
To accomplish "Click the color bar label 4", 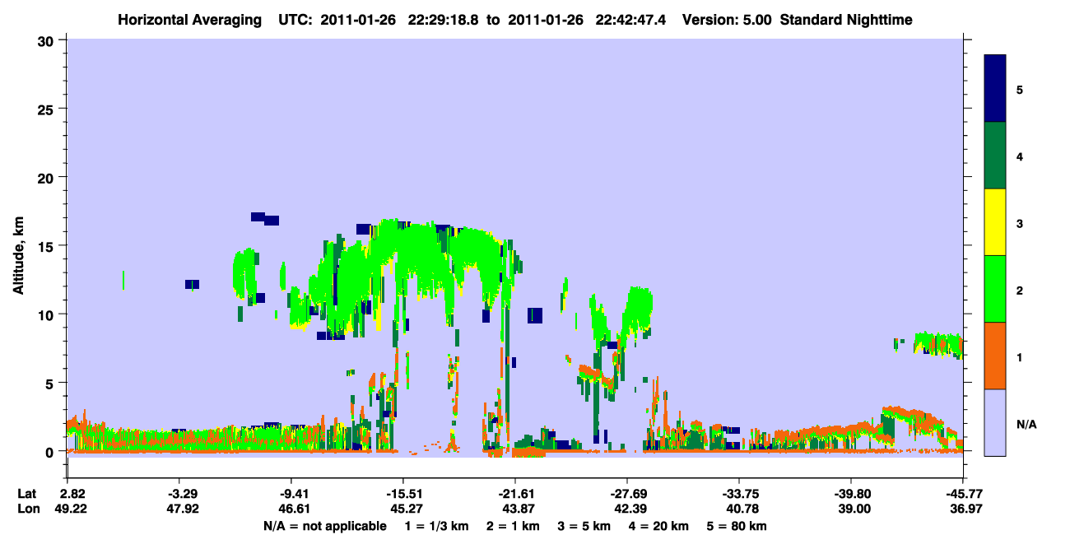I will [x=1020, y=156].
